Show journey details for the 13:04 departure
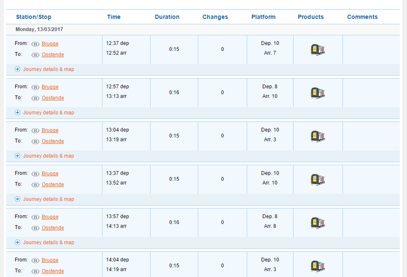 coord(48,156)
